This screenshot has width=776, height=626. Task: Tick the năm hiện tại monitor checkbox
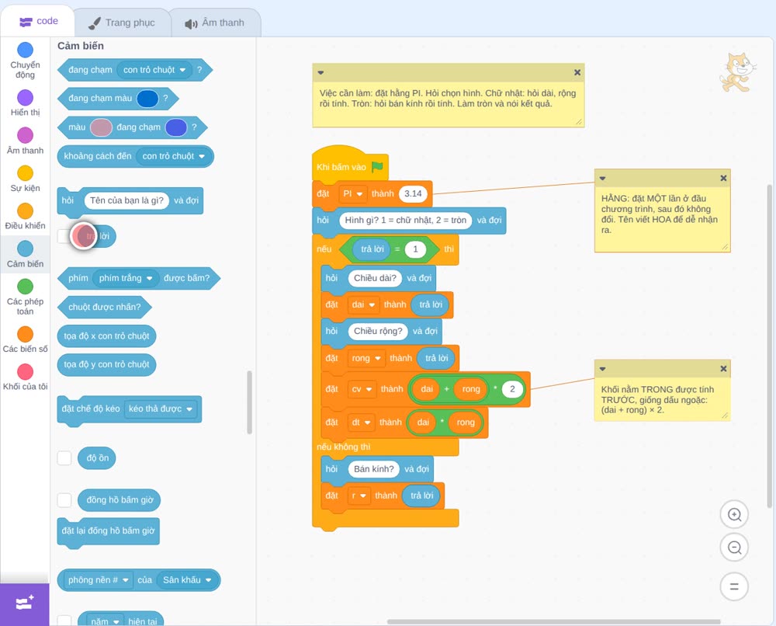click(64, 621)
